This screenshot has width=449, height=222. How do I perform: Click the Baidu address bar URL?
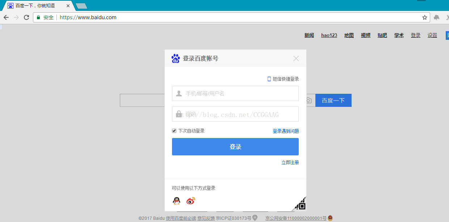click(88, 17)
